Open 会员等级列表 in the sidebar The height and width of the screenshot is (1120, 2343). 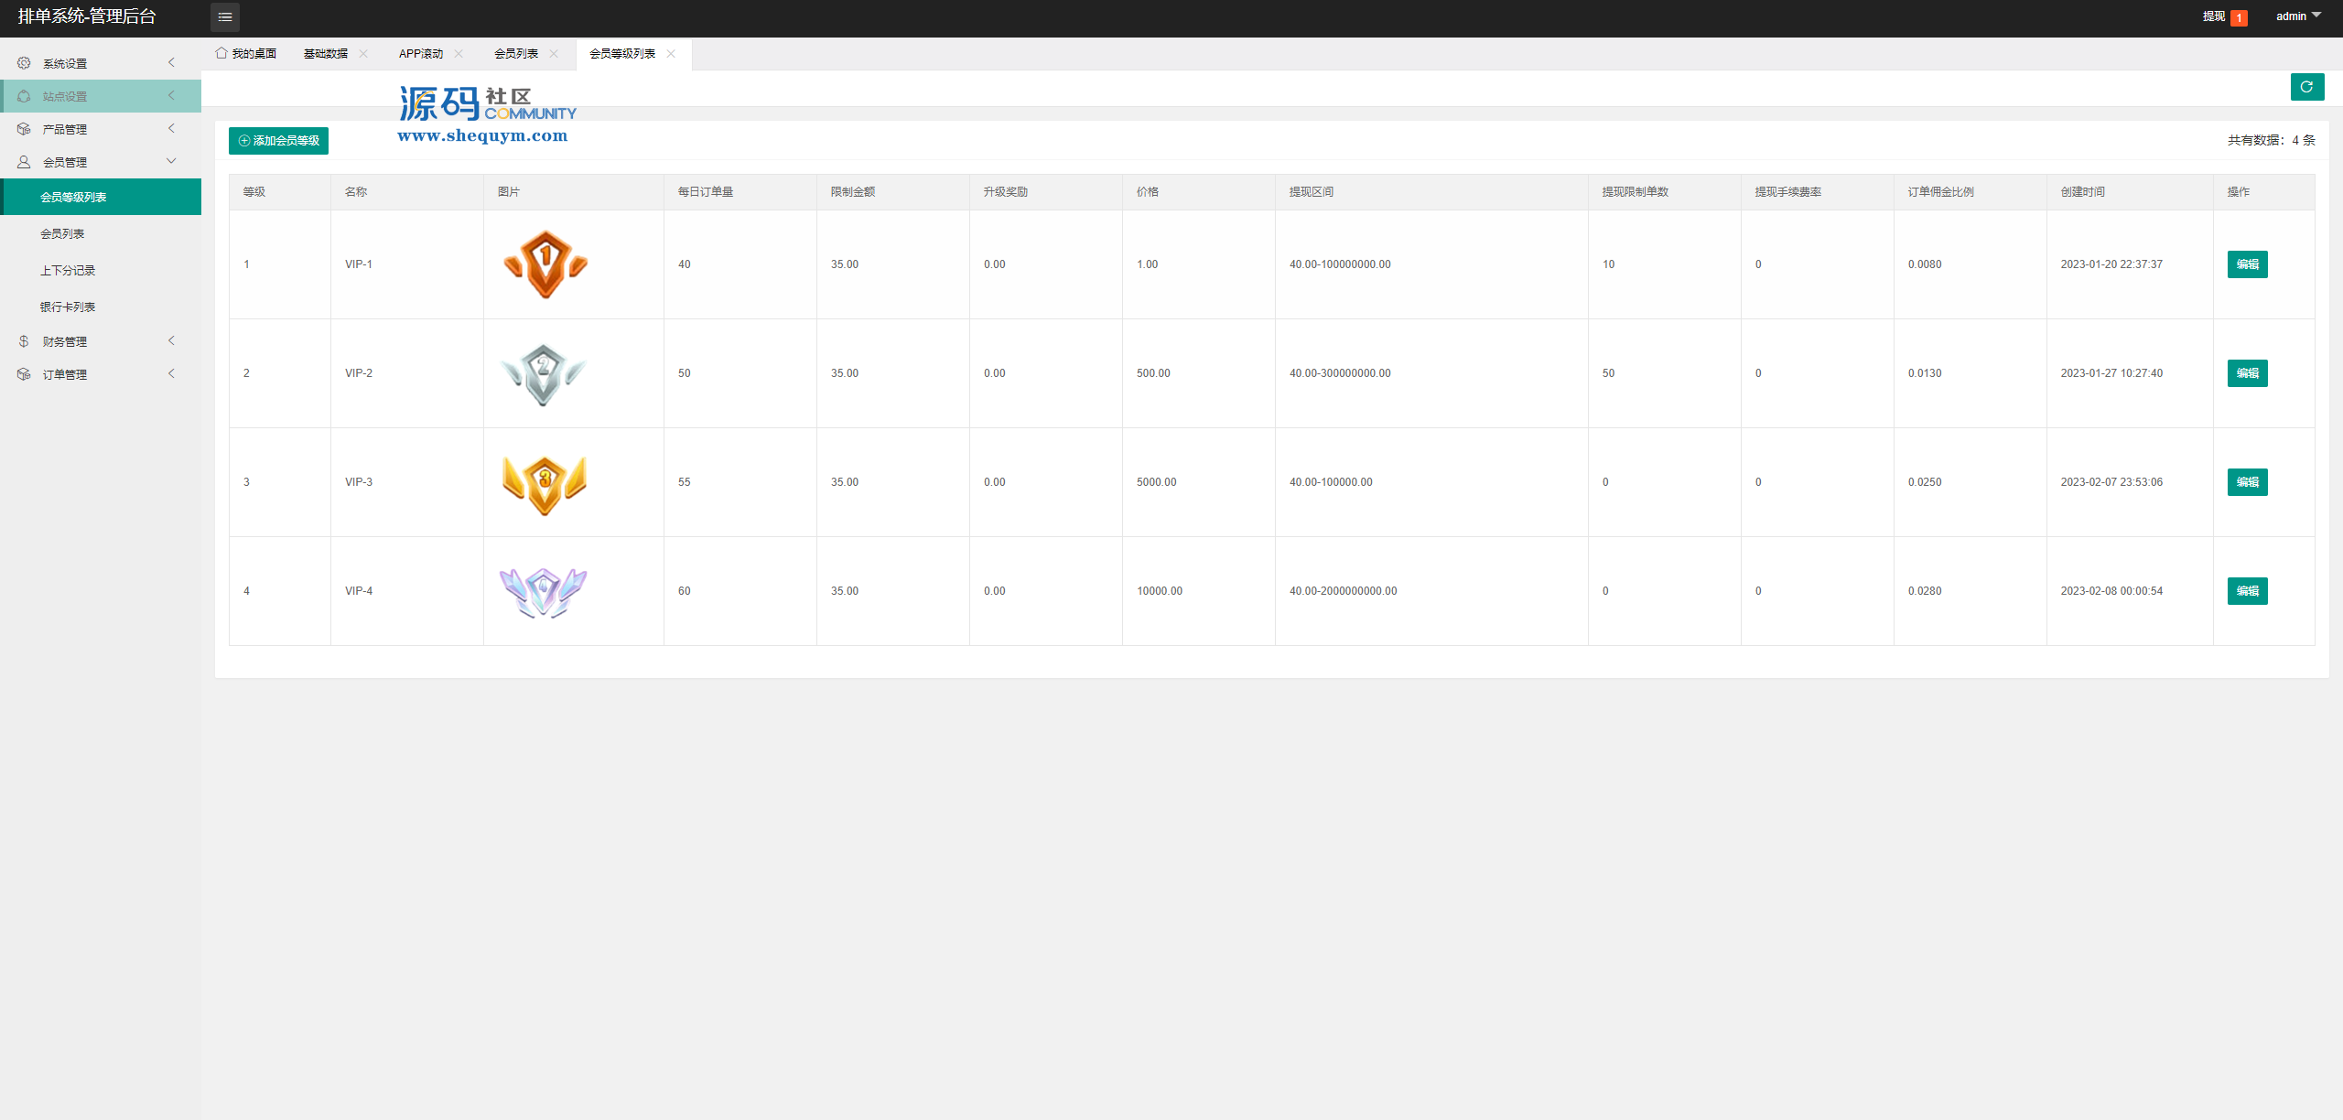pyautogui.click(x=101, y=197)
